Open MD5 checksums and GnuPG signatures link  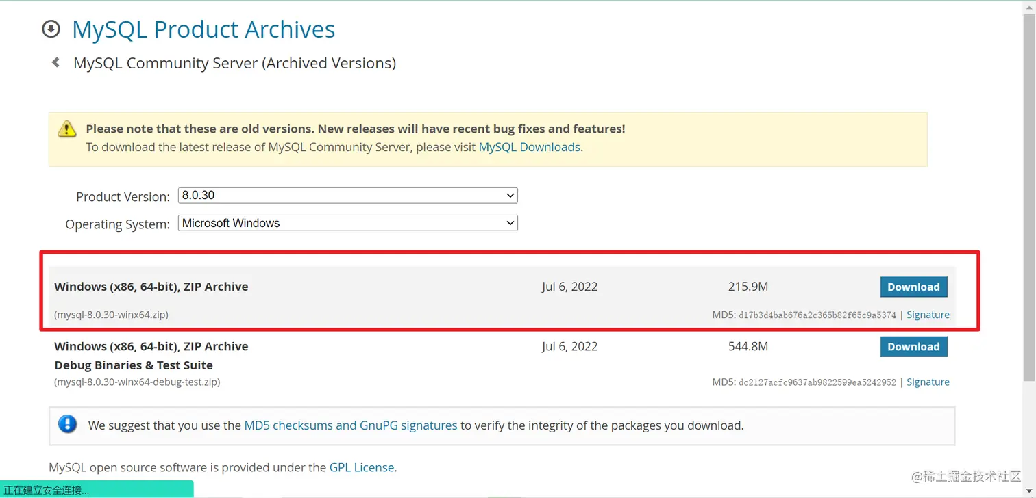click(351, 425)
